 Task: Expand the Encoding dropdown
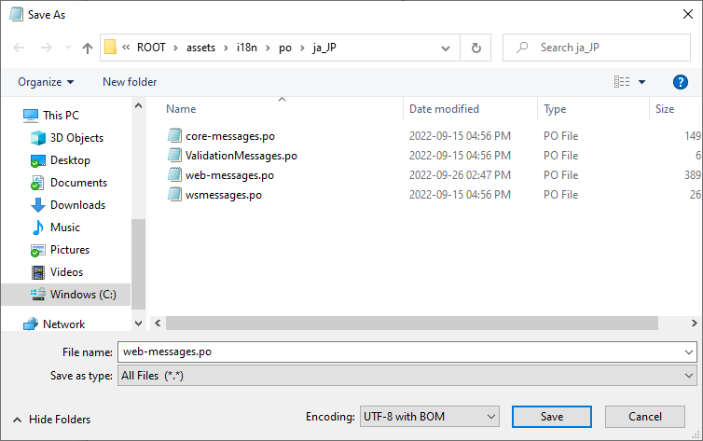click(x=429, y=416)
